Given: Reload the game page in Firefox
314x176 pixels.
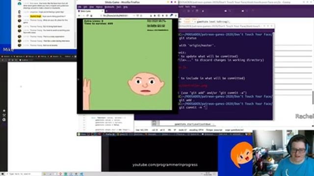Looking at the screenshot, I should click(x=87, y=16).
